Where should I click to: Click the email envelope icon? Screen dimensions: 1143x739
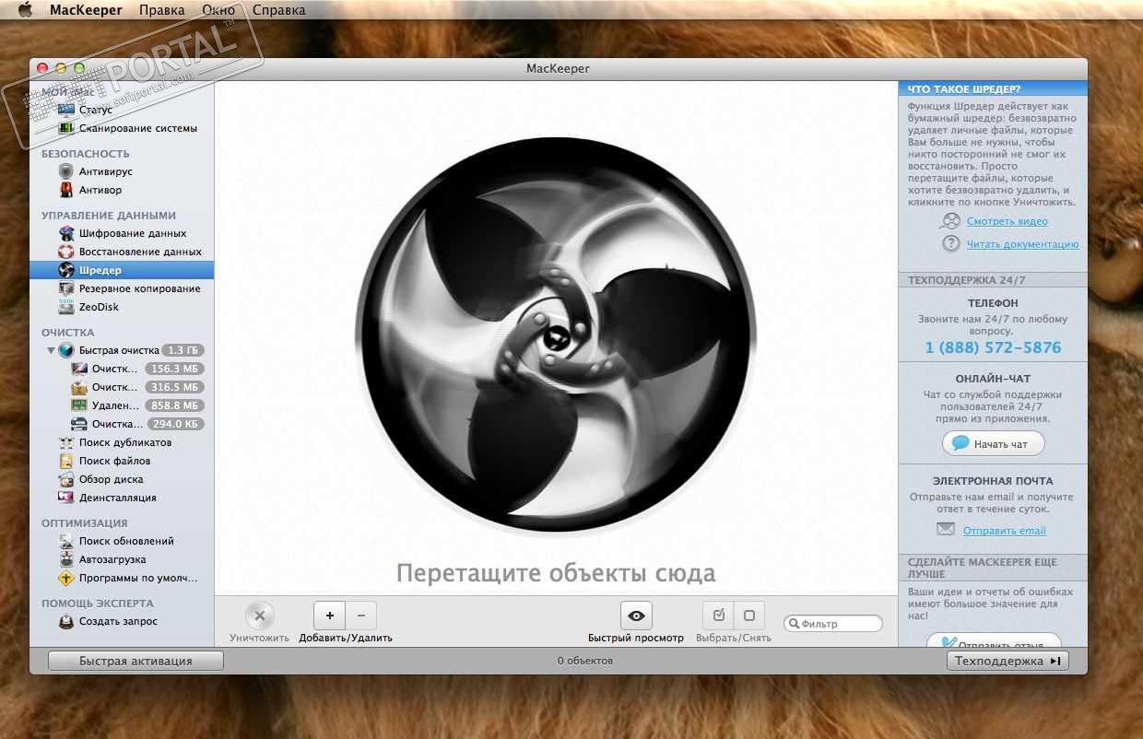pos(946,529)
